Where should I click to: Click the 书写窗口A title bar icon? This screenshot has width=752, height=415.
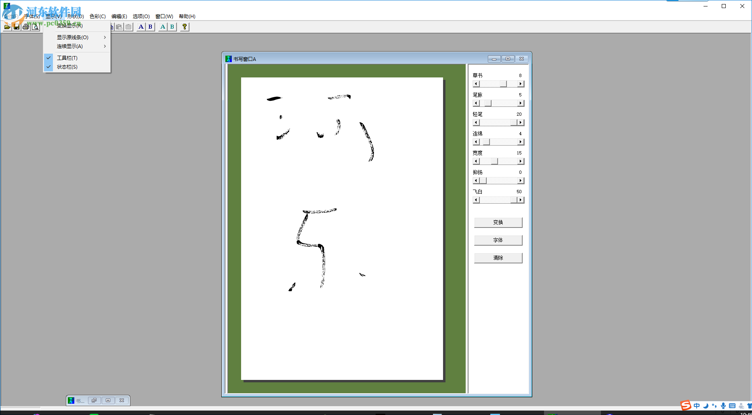pos(229,59)
